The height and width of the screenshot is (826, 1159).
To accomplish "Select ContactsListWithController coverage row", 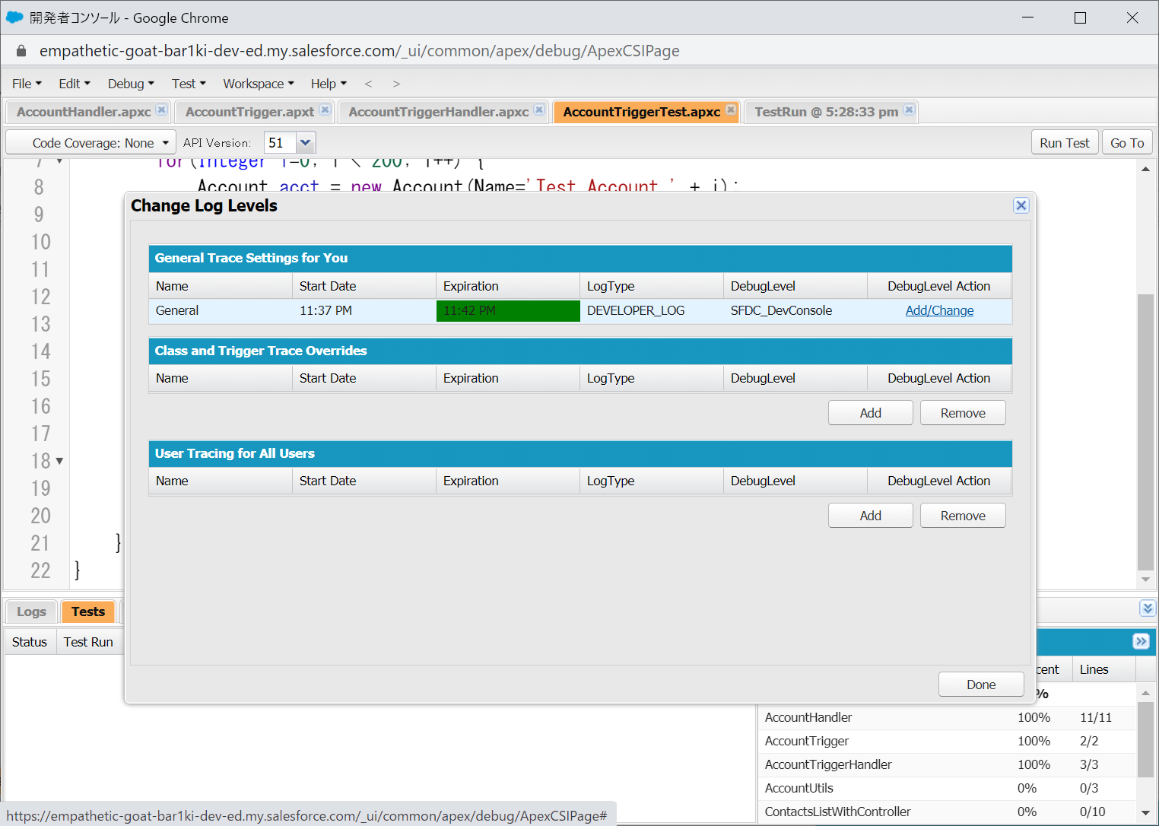I will coord(947,812).
